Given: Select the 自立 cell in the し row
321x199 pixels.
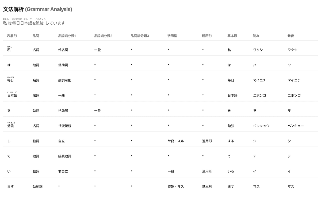Looking at the screenshot, I should [61, 141].
